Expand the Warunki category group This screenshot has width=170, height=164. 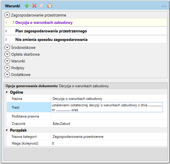coord(7,61)
